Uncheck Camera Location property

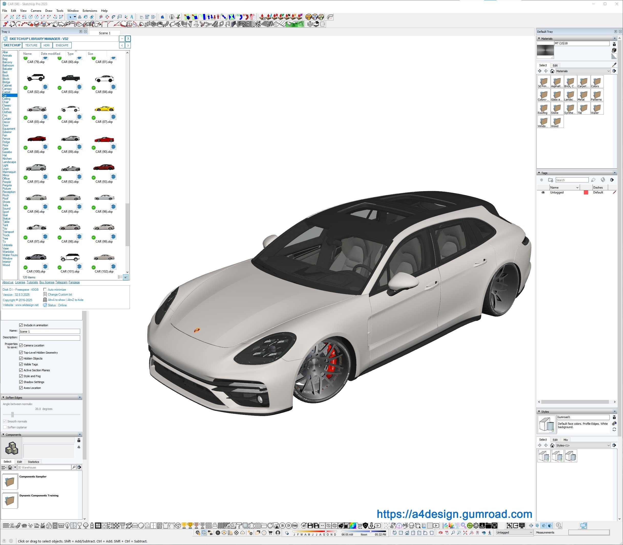coord(21,345)
